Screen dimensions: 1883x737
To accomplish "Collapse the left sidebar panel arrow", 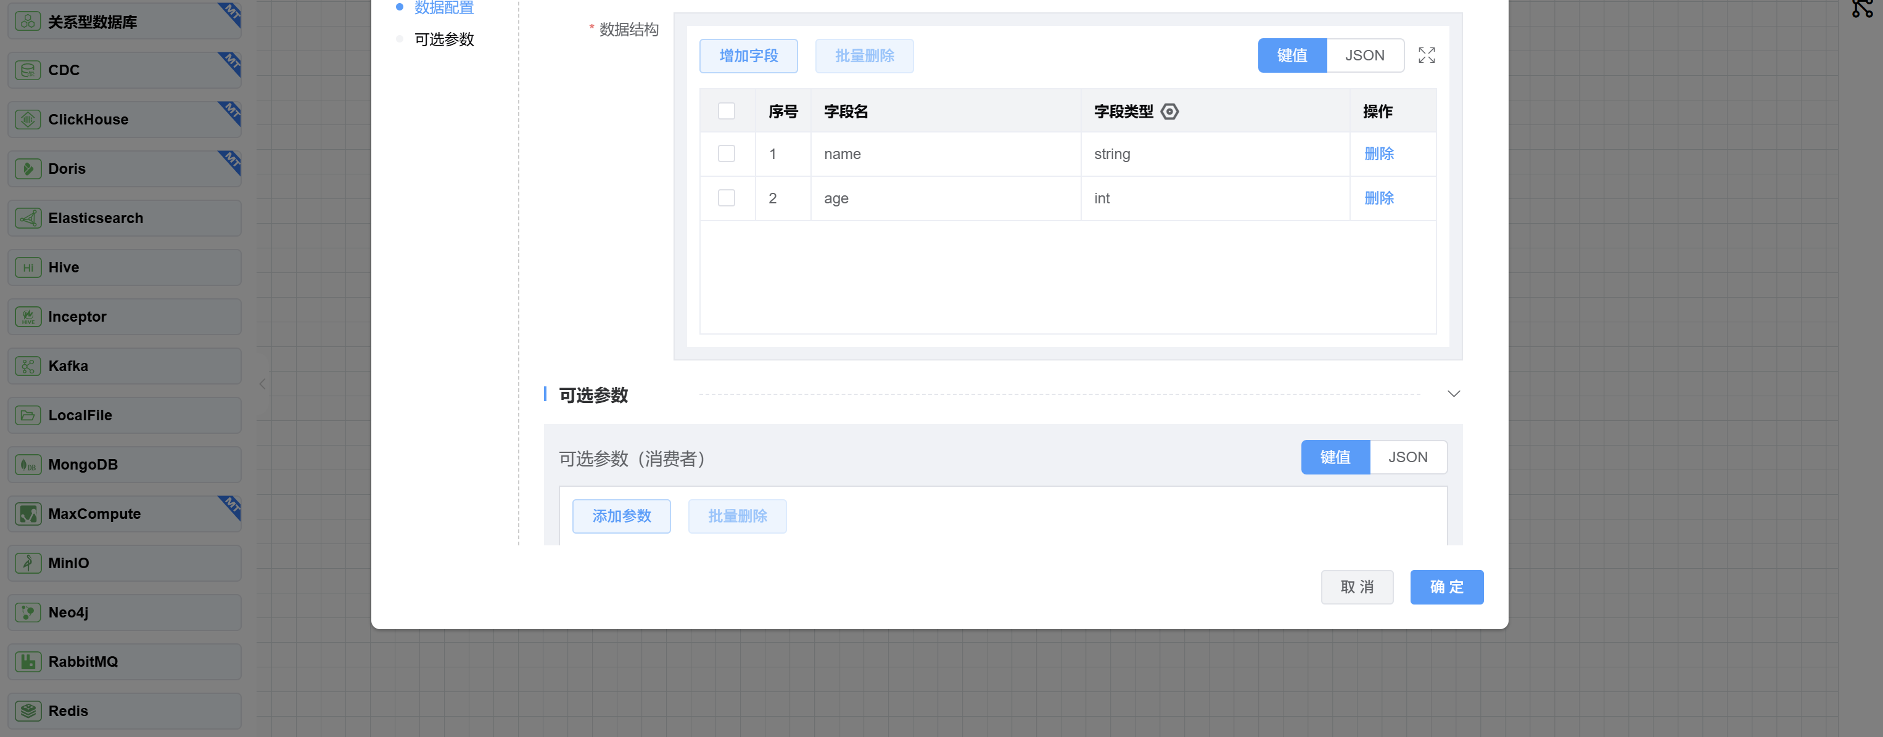I will tap(262, 383).
